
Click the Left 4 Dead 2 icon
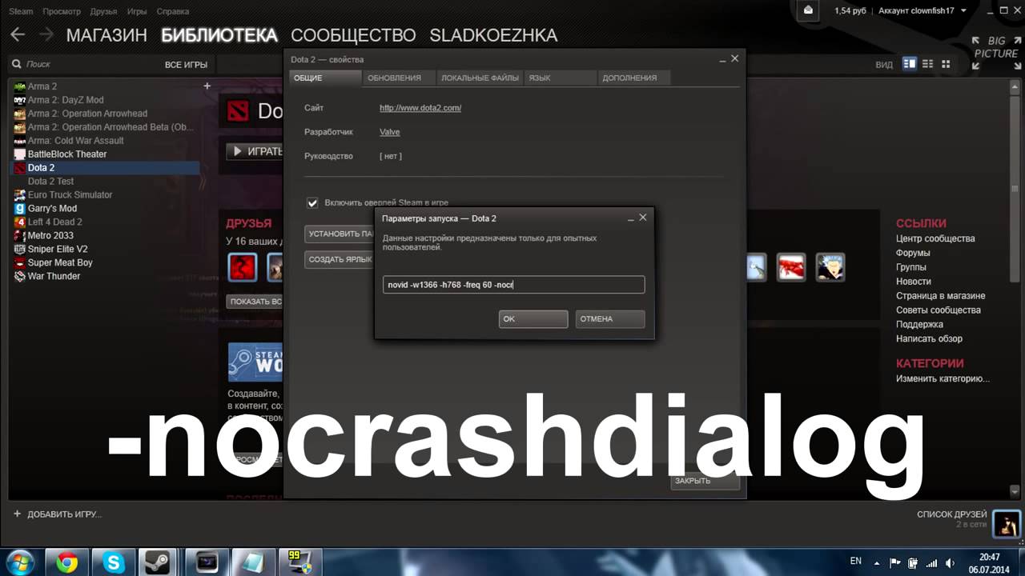point(20,222)
